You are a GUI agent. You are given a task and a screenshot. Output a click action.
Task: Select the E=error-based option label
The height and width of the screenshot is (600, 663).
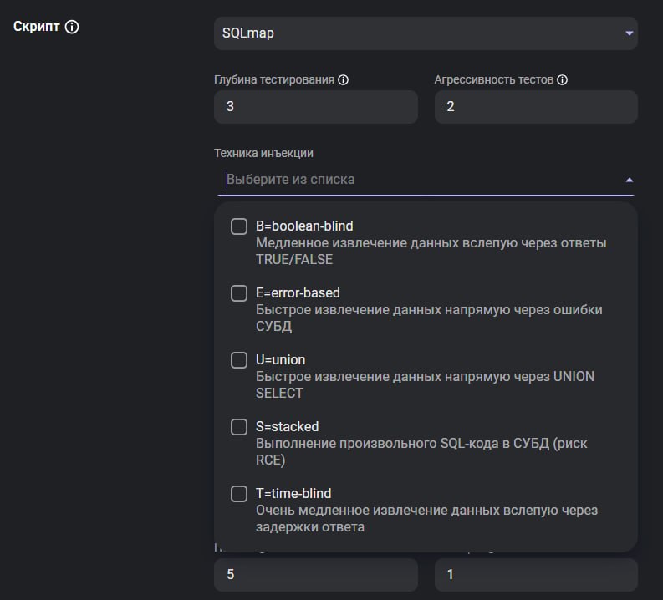[x=298, y=292]
